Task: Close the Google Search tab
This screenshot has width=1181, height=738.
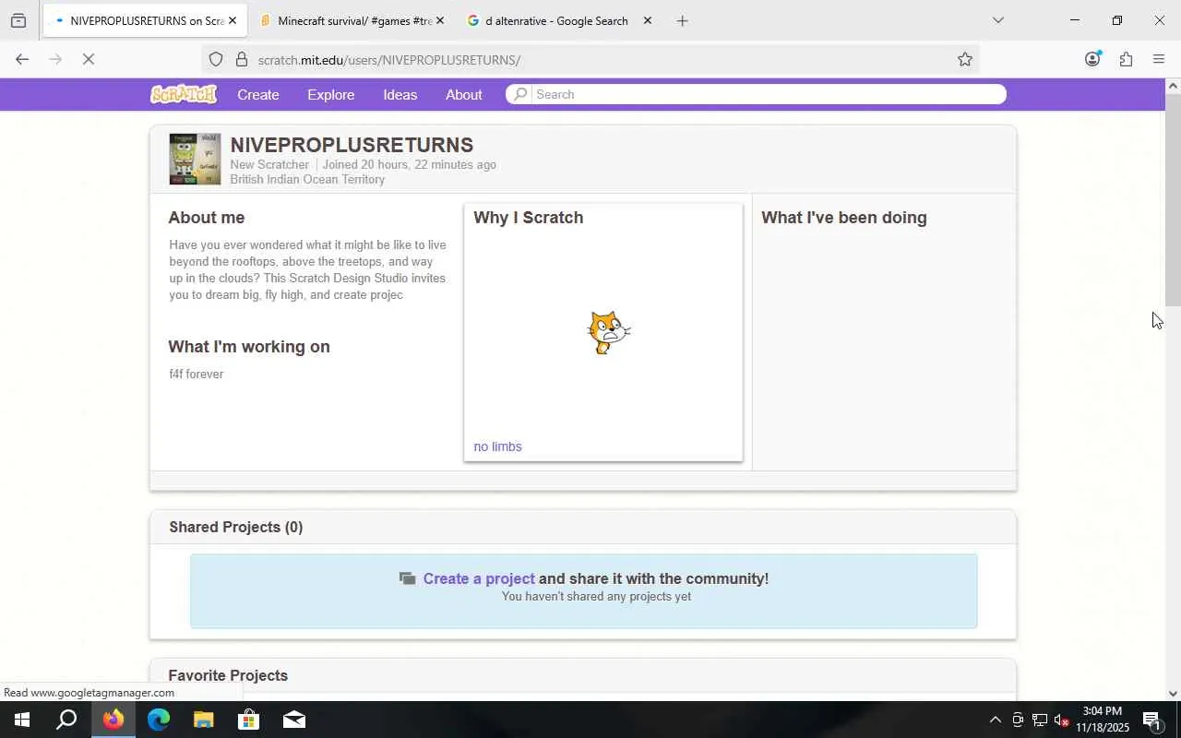Action: (x=647, y=20)
